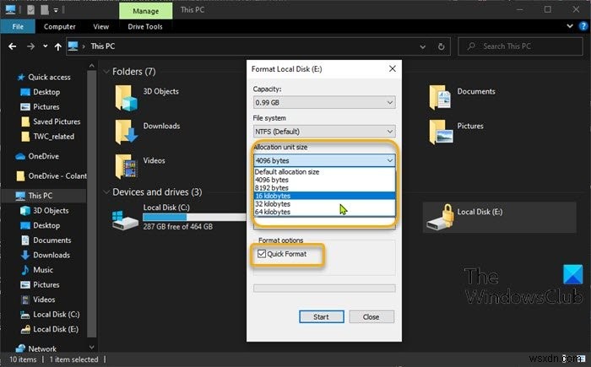
Task: Open the Help question mark icon
Action: (583, 26)
